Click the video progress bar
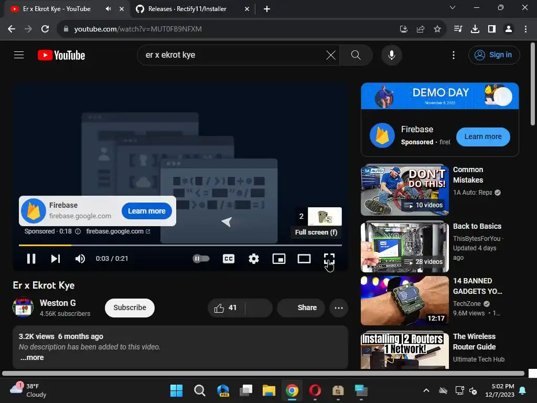 tap(180, 246)
